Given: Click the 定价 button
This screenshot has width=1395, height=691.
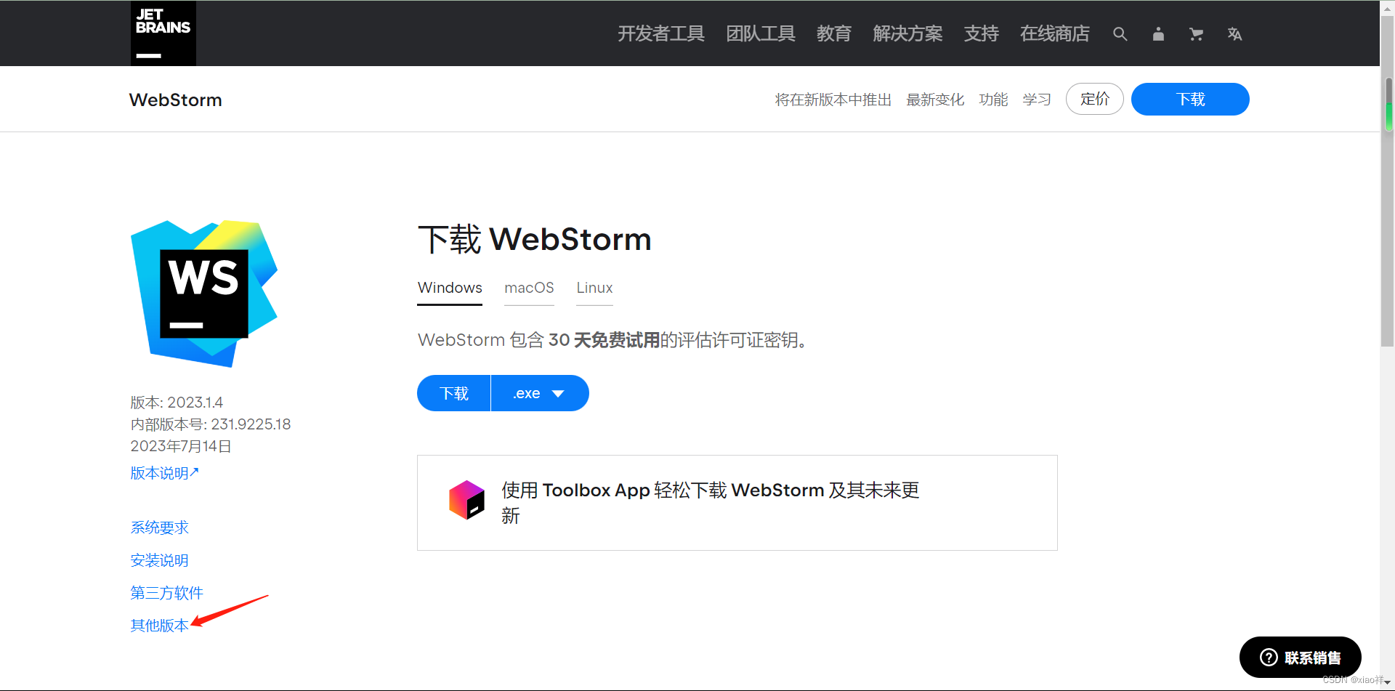Looking at the screenshot, I should point(1095,99).
